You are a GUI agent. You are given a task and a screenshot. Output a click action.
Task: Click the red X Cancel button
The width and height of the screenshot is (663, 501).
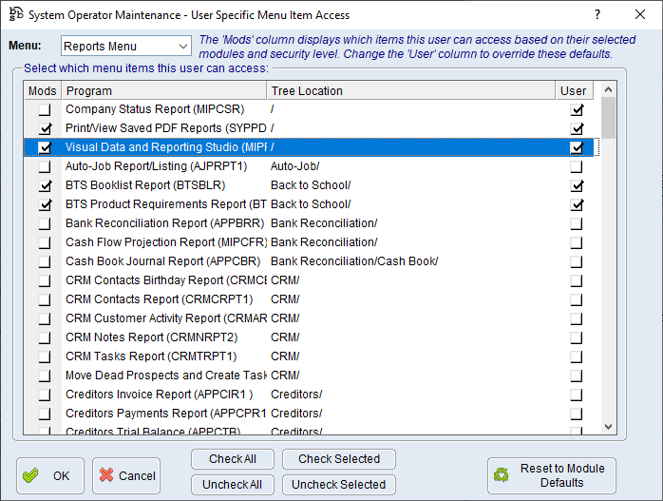point(125,475)
